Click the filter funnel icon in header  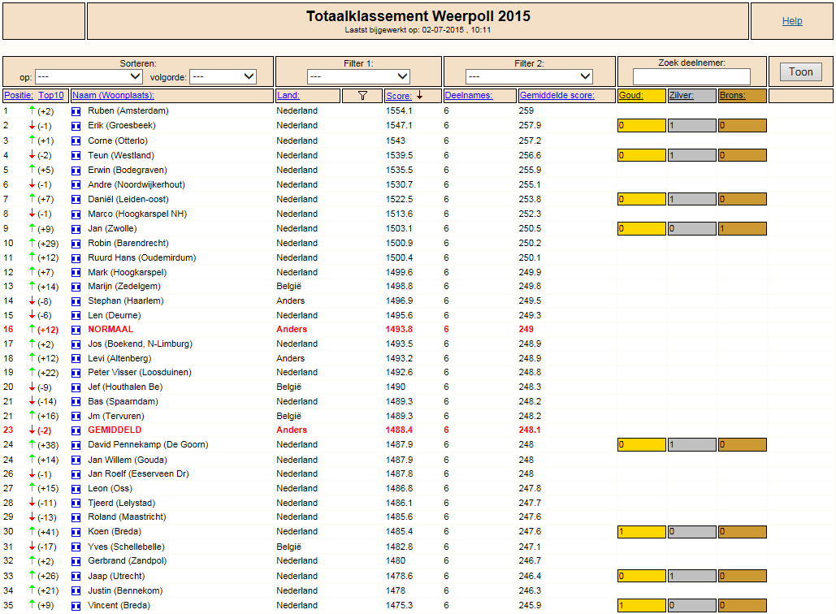pyautogui.click(x=362, y=95)
